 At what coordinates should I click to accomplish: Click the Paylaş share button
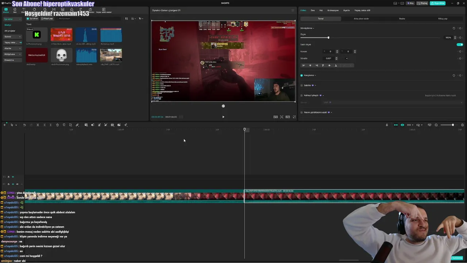click(x=422, y=3)
